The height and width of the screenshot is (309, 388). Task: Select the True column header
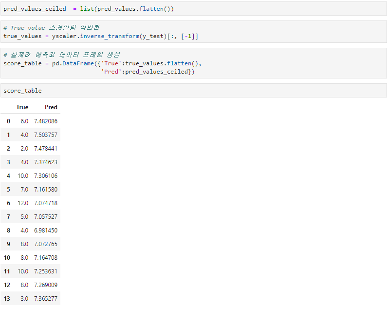coord(22,107)
